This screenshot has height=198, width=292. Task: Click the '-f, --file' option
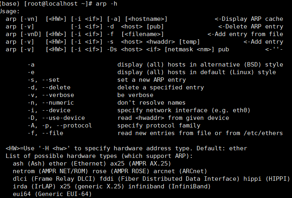tap(45, 133)
